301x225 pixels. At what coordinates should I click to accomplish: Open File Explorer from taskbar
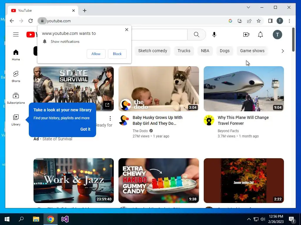pos(36,219)
